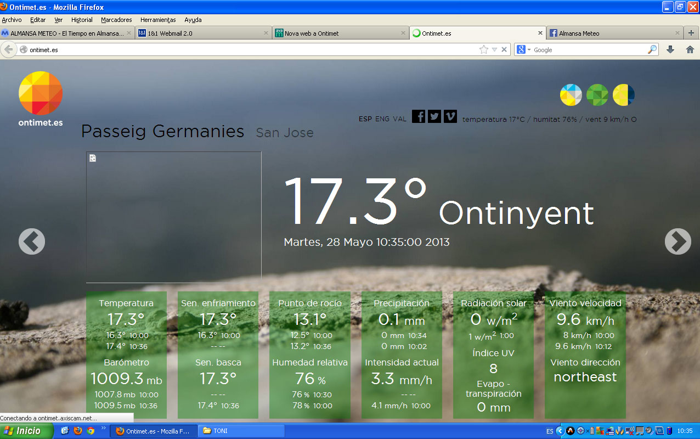700x439 pixels.
Task: Go to the previous station arrow
Action: pos(32,241)
